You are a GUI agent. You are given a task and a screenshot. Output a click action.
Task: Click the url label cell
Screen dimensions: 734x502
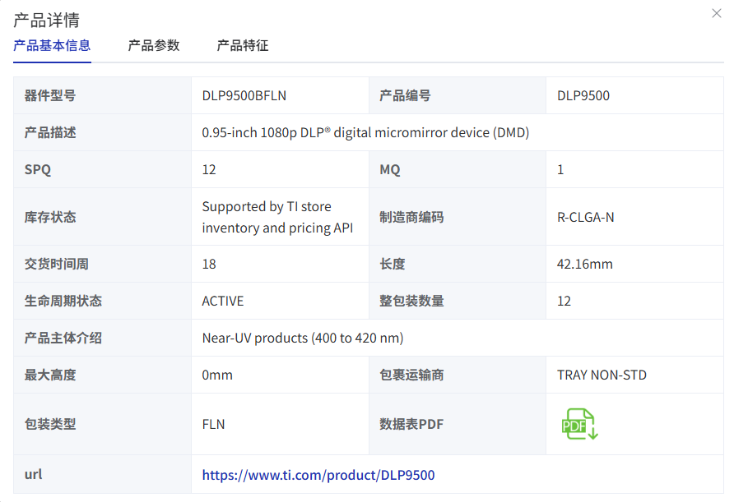pyautogui.click(x=102, y=474)
